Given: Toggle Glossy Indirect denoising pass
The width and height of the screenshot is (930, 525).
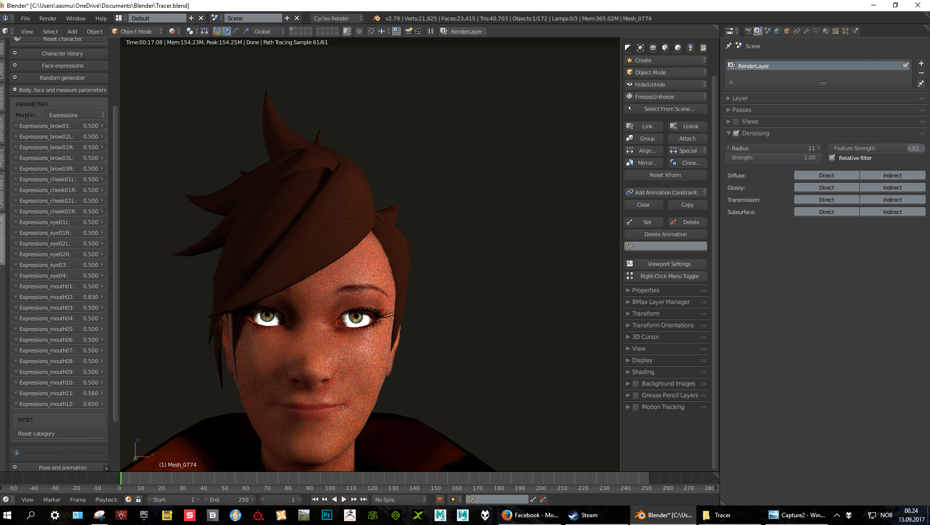Looking at the screenshot, I should 893,188.
